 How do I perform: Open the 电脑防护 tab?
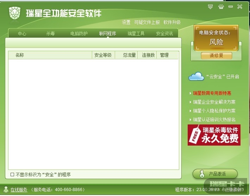[79, 34]
